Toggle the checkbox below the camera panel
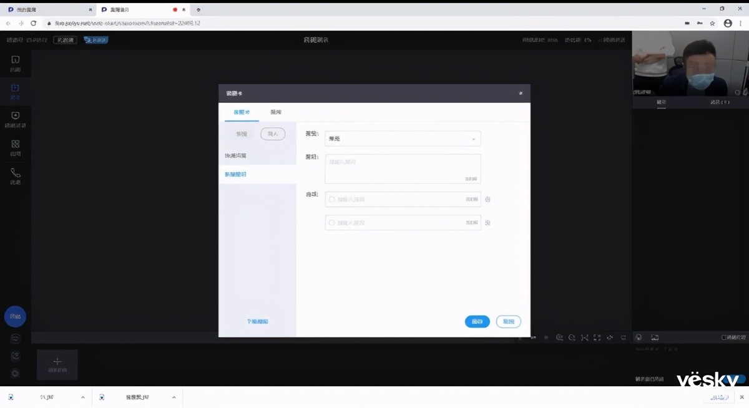 click(724, 338)
